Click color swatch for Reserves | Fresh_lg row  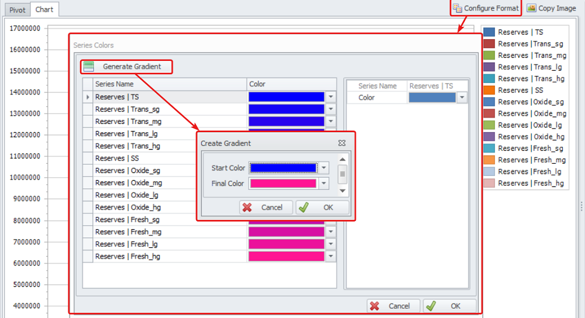click(x=287, y=244)
